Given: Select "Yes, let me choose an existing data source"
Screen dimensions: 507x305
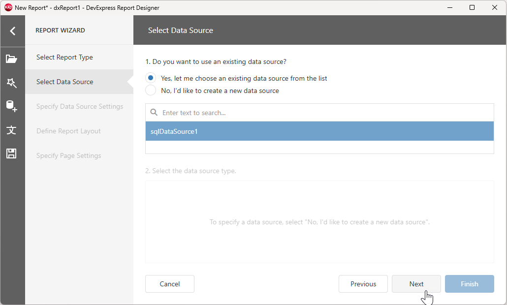Looking at the screenshot, I should pos(151,78).
